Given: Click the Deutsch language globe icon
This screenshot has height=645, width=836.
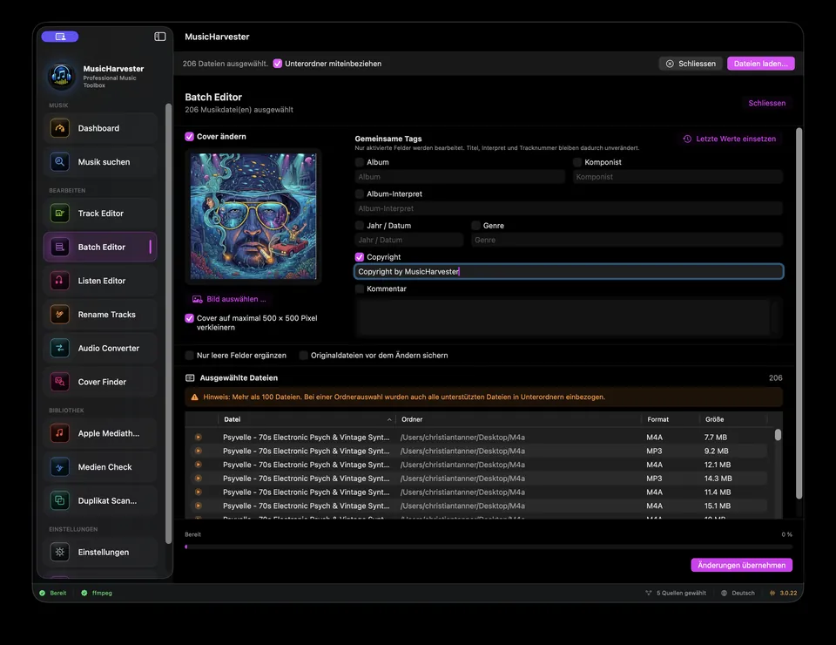Looking at the screenshot, I should (x=724, y=593).
